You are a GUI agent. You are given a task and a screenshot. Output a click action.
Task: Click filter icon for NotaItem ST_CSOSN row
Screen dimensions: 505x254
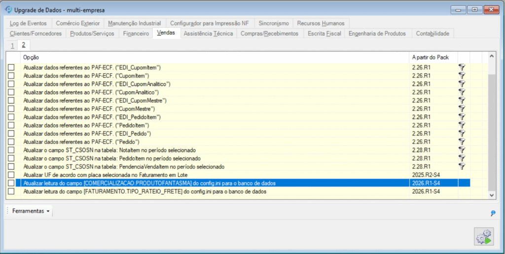coord(462,150)
